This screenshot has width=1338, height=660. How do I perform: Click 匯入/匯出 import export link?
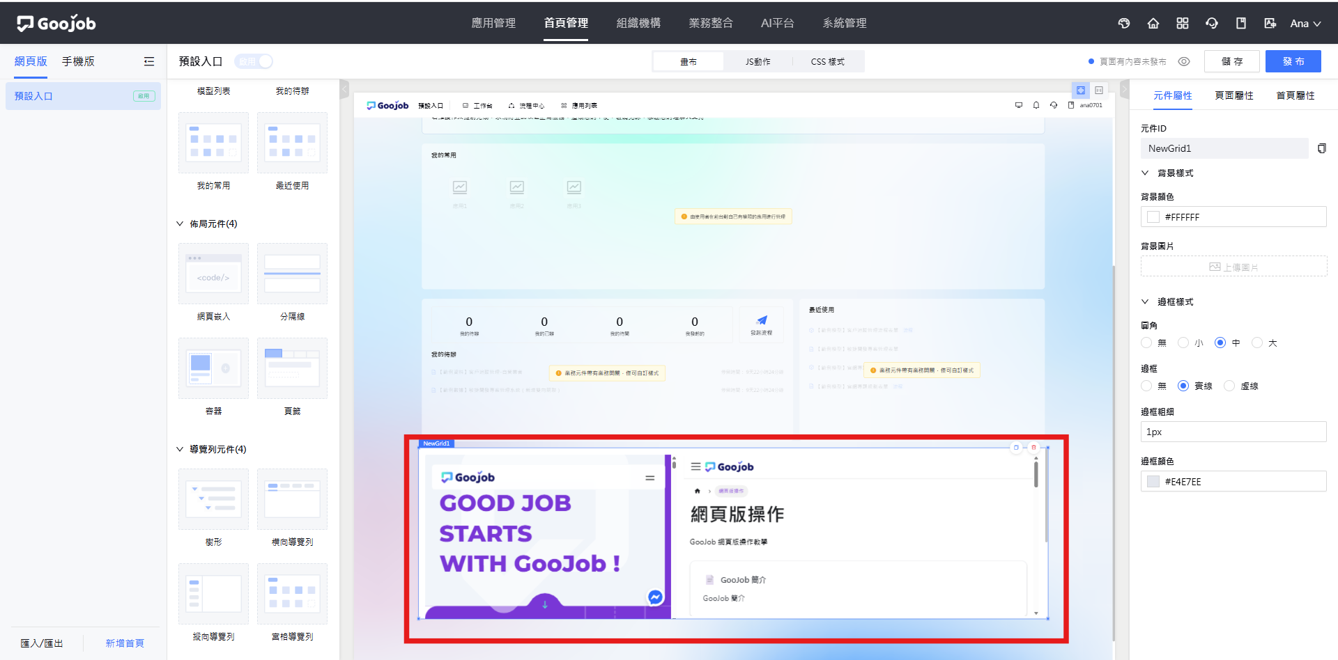(42, 643)
